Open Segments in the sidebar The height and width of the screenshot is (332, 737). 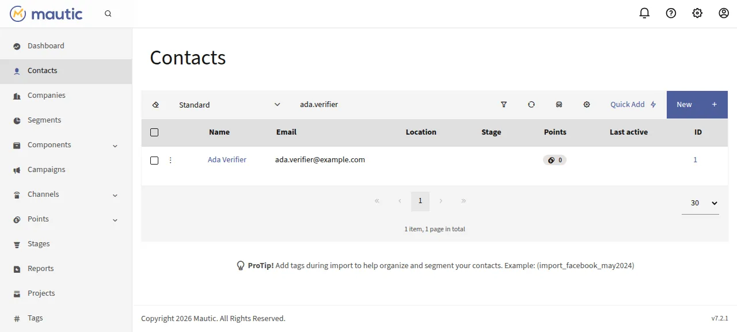[66, 120]
